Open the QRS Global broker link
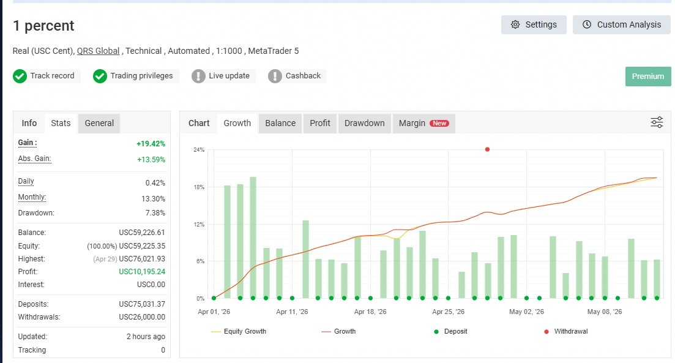675x363 pixels. point(98,51)
